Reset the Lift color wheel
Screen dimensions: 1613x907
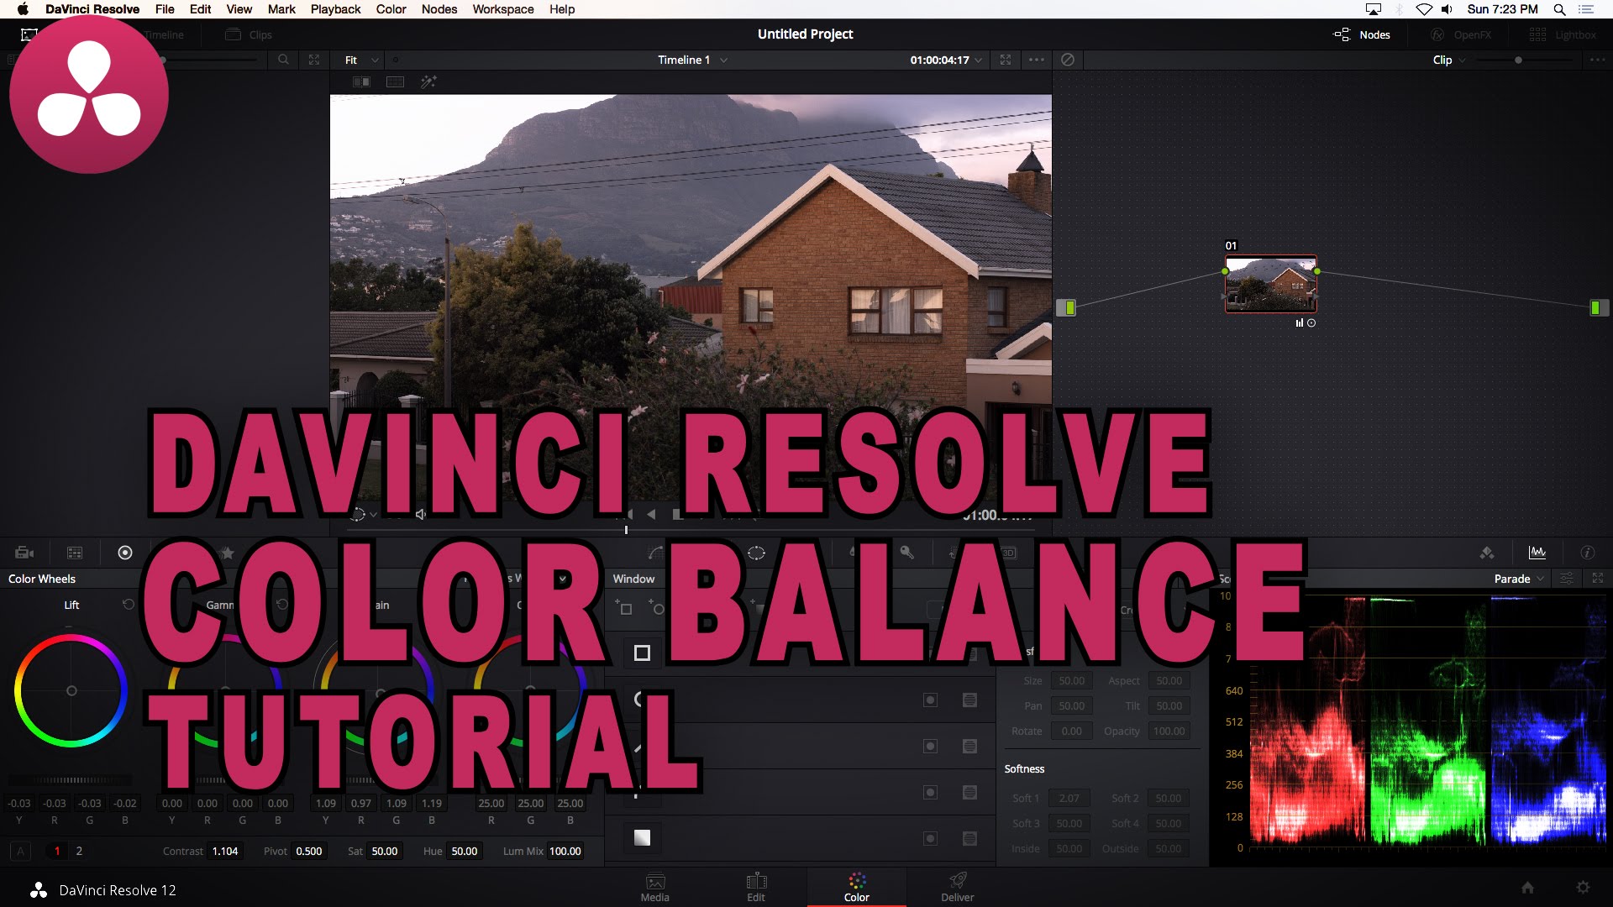[x=128, y=605]
